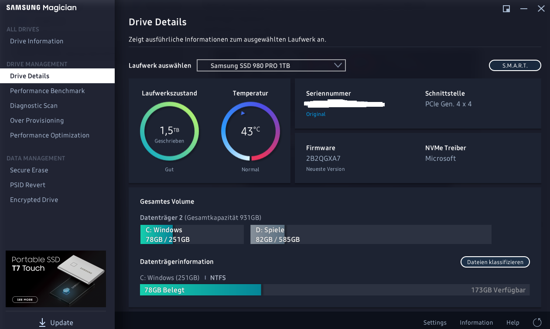Viewport: 550px width, 329px height.
Task: Click the Temperatur ring gauge
Action: tap(250, 131)
